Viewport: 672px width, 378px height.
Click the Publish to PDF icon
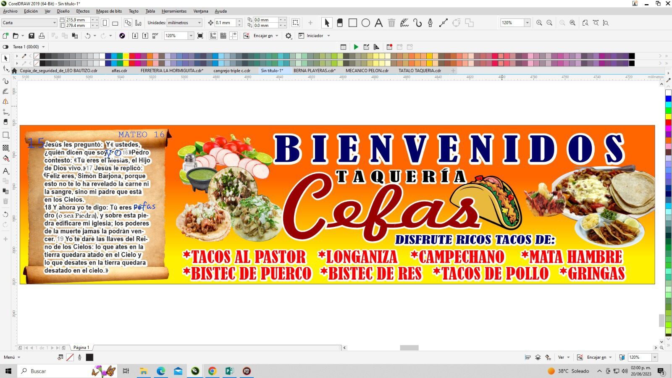155,36
